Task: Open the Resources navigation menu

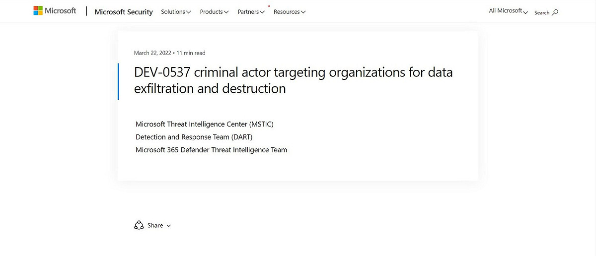Action: click(x=290, y=12)
